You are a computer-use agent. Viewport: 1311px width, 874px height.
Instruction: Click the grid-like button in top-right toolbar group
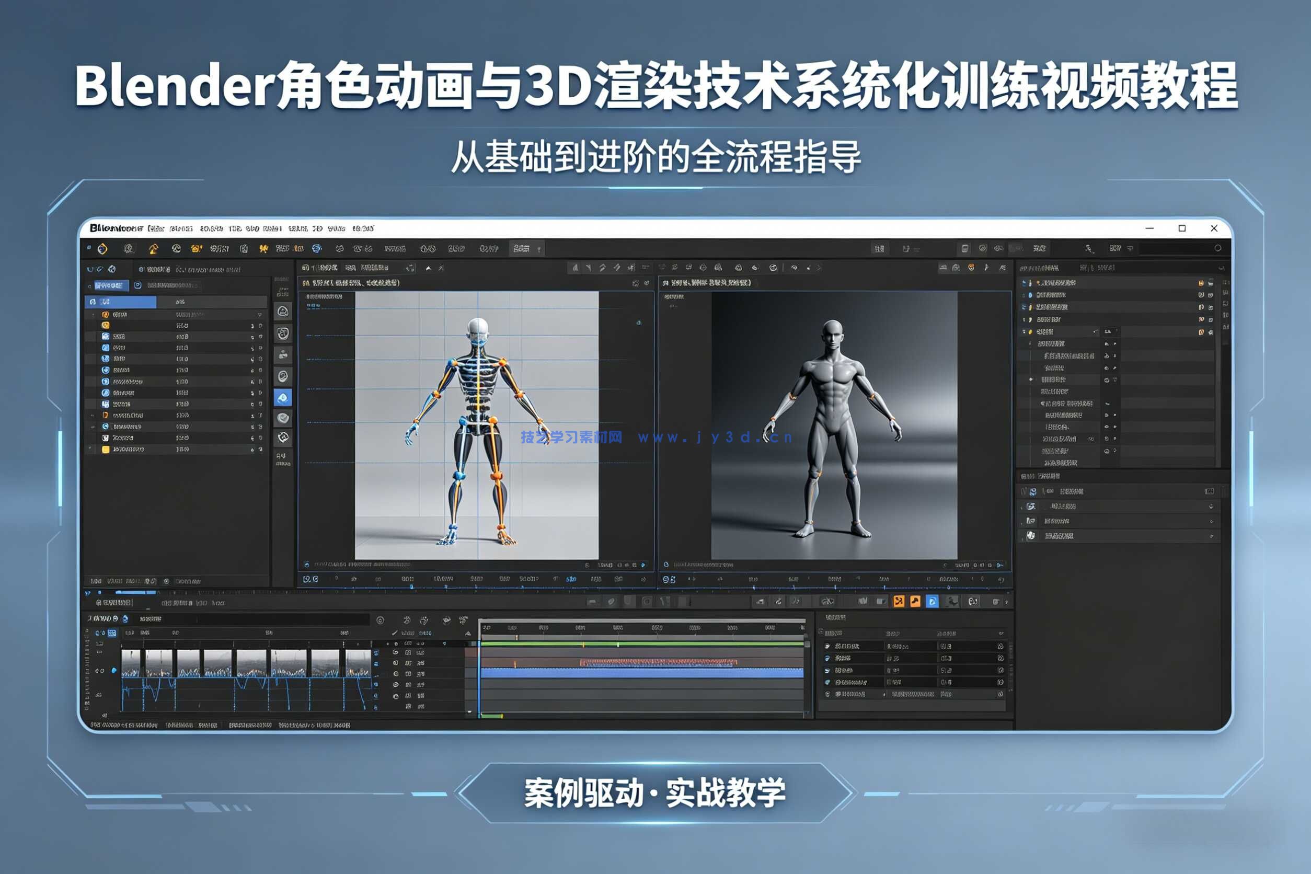click(x=880, y=249)
